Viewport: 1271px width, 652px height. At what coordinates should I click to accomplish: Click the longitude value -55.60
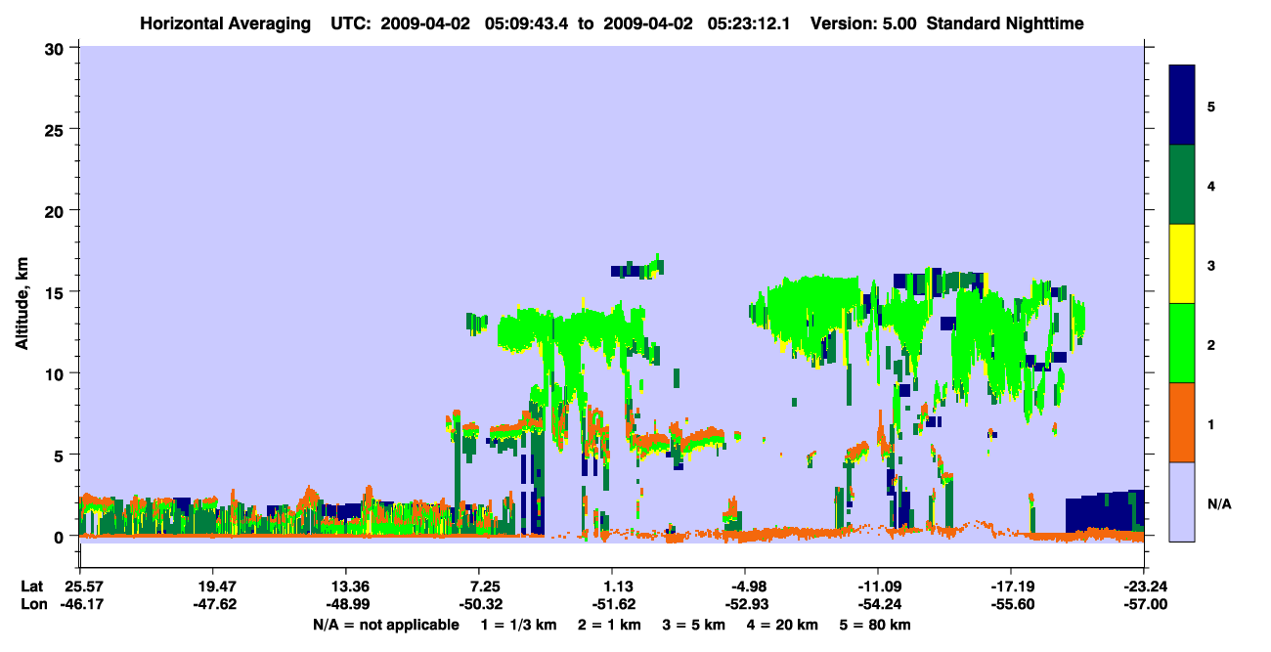point(1011,605)
